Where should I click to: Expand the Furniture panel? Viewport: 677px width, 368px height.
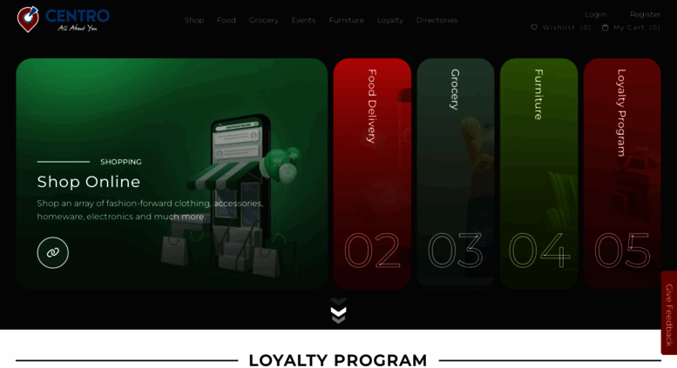click(x=538, y=174)
